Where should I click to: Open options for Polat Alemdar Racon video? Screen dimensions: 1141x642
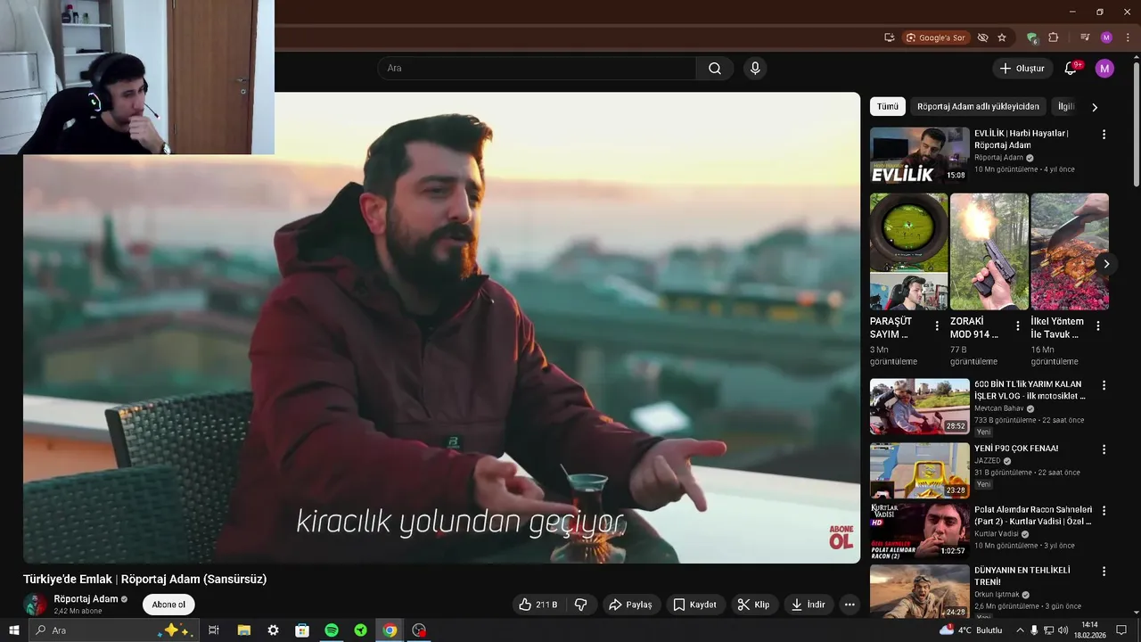tap(1104, 511)
